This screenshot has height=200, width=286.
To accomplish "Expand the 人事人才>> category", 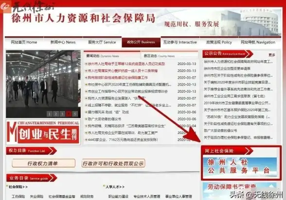I will (x=115, y=187).
